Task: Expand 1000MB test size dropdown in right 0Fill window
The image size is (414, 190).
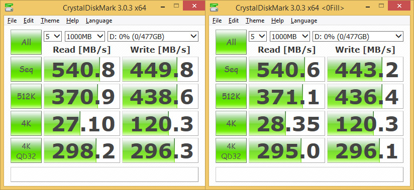Action: tap(289, 37)
